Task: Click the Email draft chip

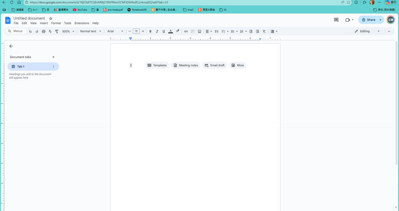Action: pyautogui.click(x=215, y=65)
